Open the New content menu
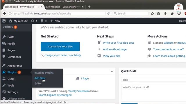 click(55, 21)
